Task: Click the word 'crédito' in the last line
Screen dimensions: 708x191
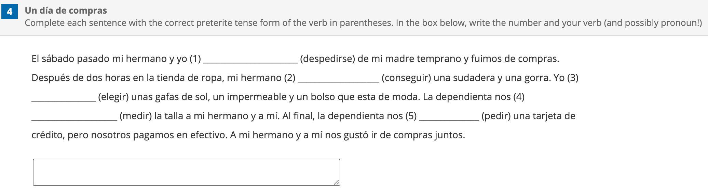Action: [x=47, y=135]
